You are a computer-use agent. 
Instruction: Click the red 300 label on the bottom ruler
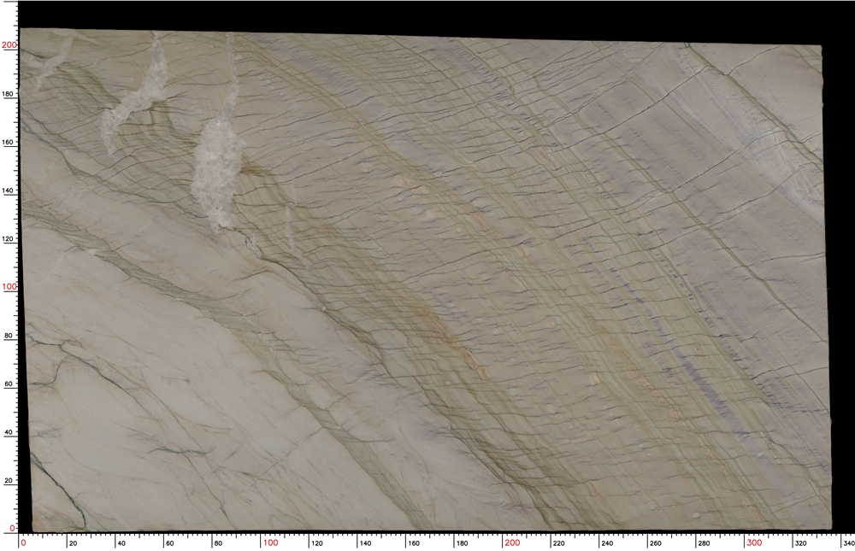coord(754,542)
